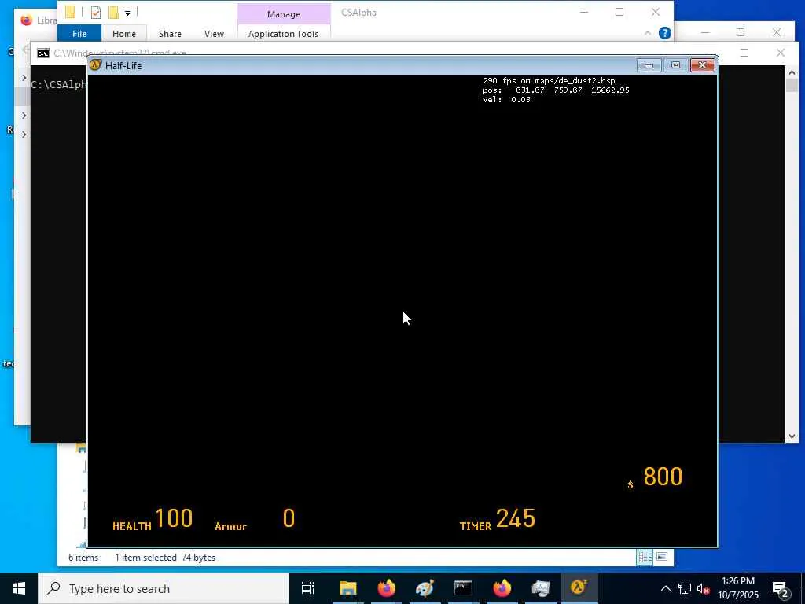Click the HEALTH 100 HUD indicator
The height and width of the screenshot is (604, 805).
(153, 519)
